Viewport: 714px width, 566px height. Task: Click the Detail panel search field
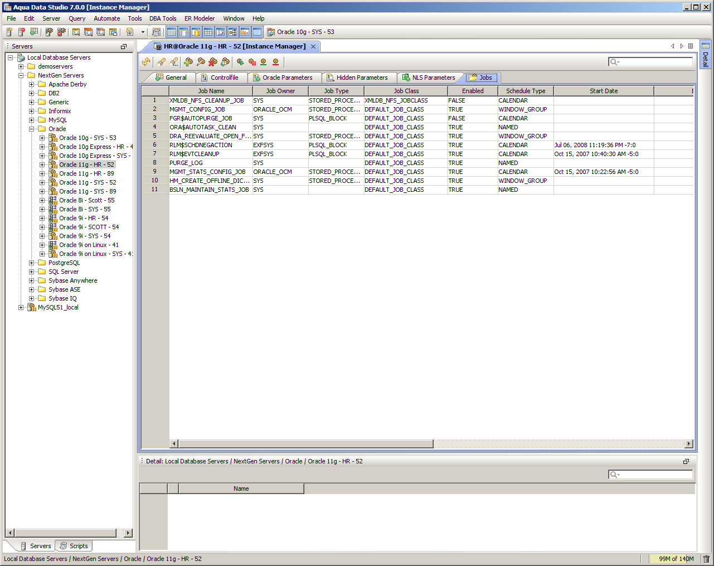(650, 475)
